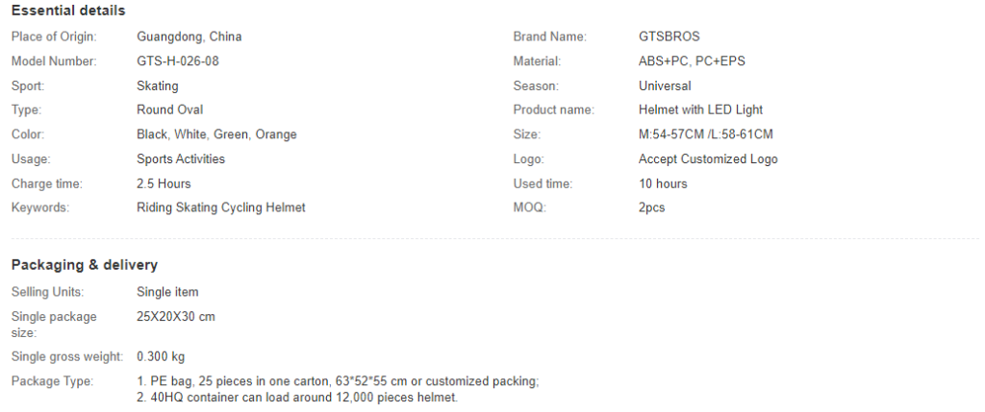
Task: Click the Accept Customized Logo text
Action: coord(708,159)
